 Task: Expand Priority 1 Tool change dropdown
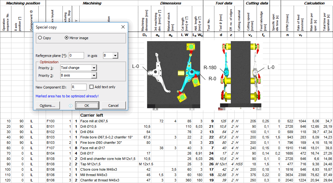click(94, 68)
